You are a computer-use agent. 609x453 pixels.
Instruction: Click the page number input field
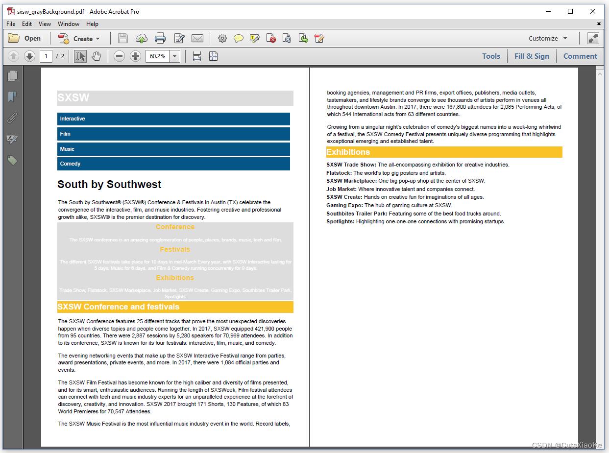[46, 56]
